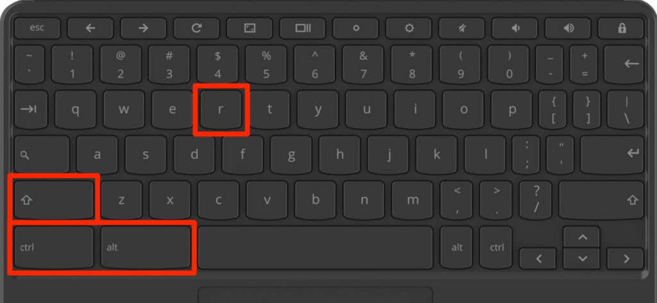Click the highlighted left shift key
The height and width of the screenshot is (303, 657).
click(54, 200)
